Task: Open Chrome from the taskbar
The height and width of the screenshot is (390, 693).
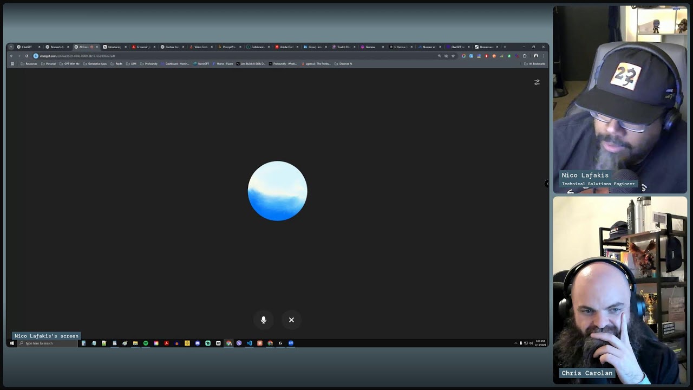Action: (x=229, y=343)
